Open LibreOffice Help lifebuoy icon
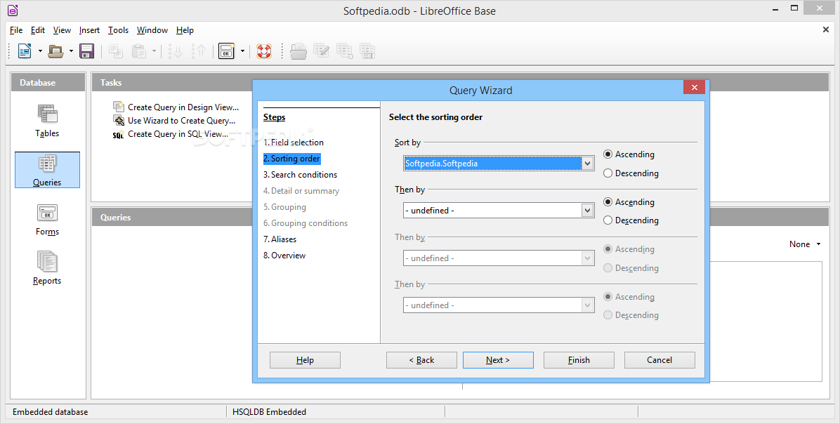 point(264,51)
